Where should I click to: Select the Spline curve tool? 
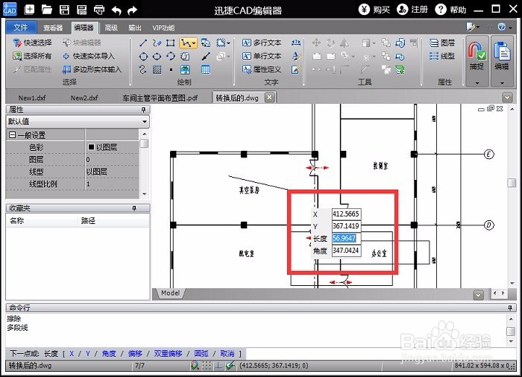click(143, 69)
